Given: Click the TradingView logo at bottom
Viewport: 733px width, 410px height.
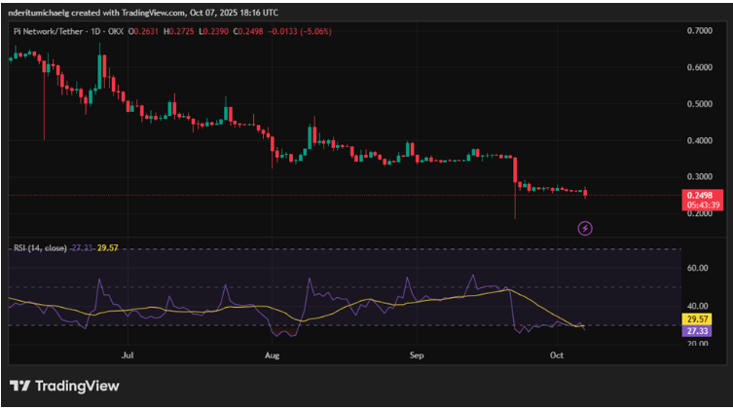Looking at the screenshot, I should click(x=64, y=387).
